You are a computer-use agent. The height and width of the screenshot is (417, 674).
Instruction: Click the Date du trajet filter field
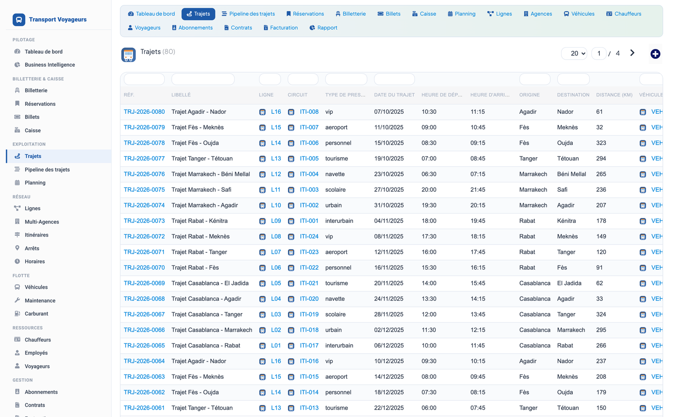click(394, 79)
